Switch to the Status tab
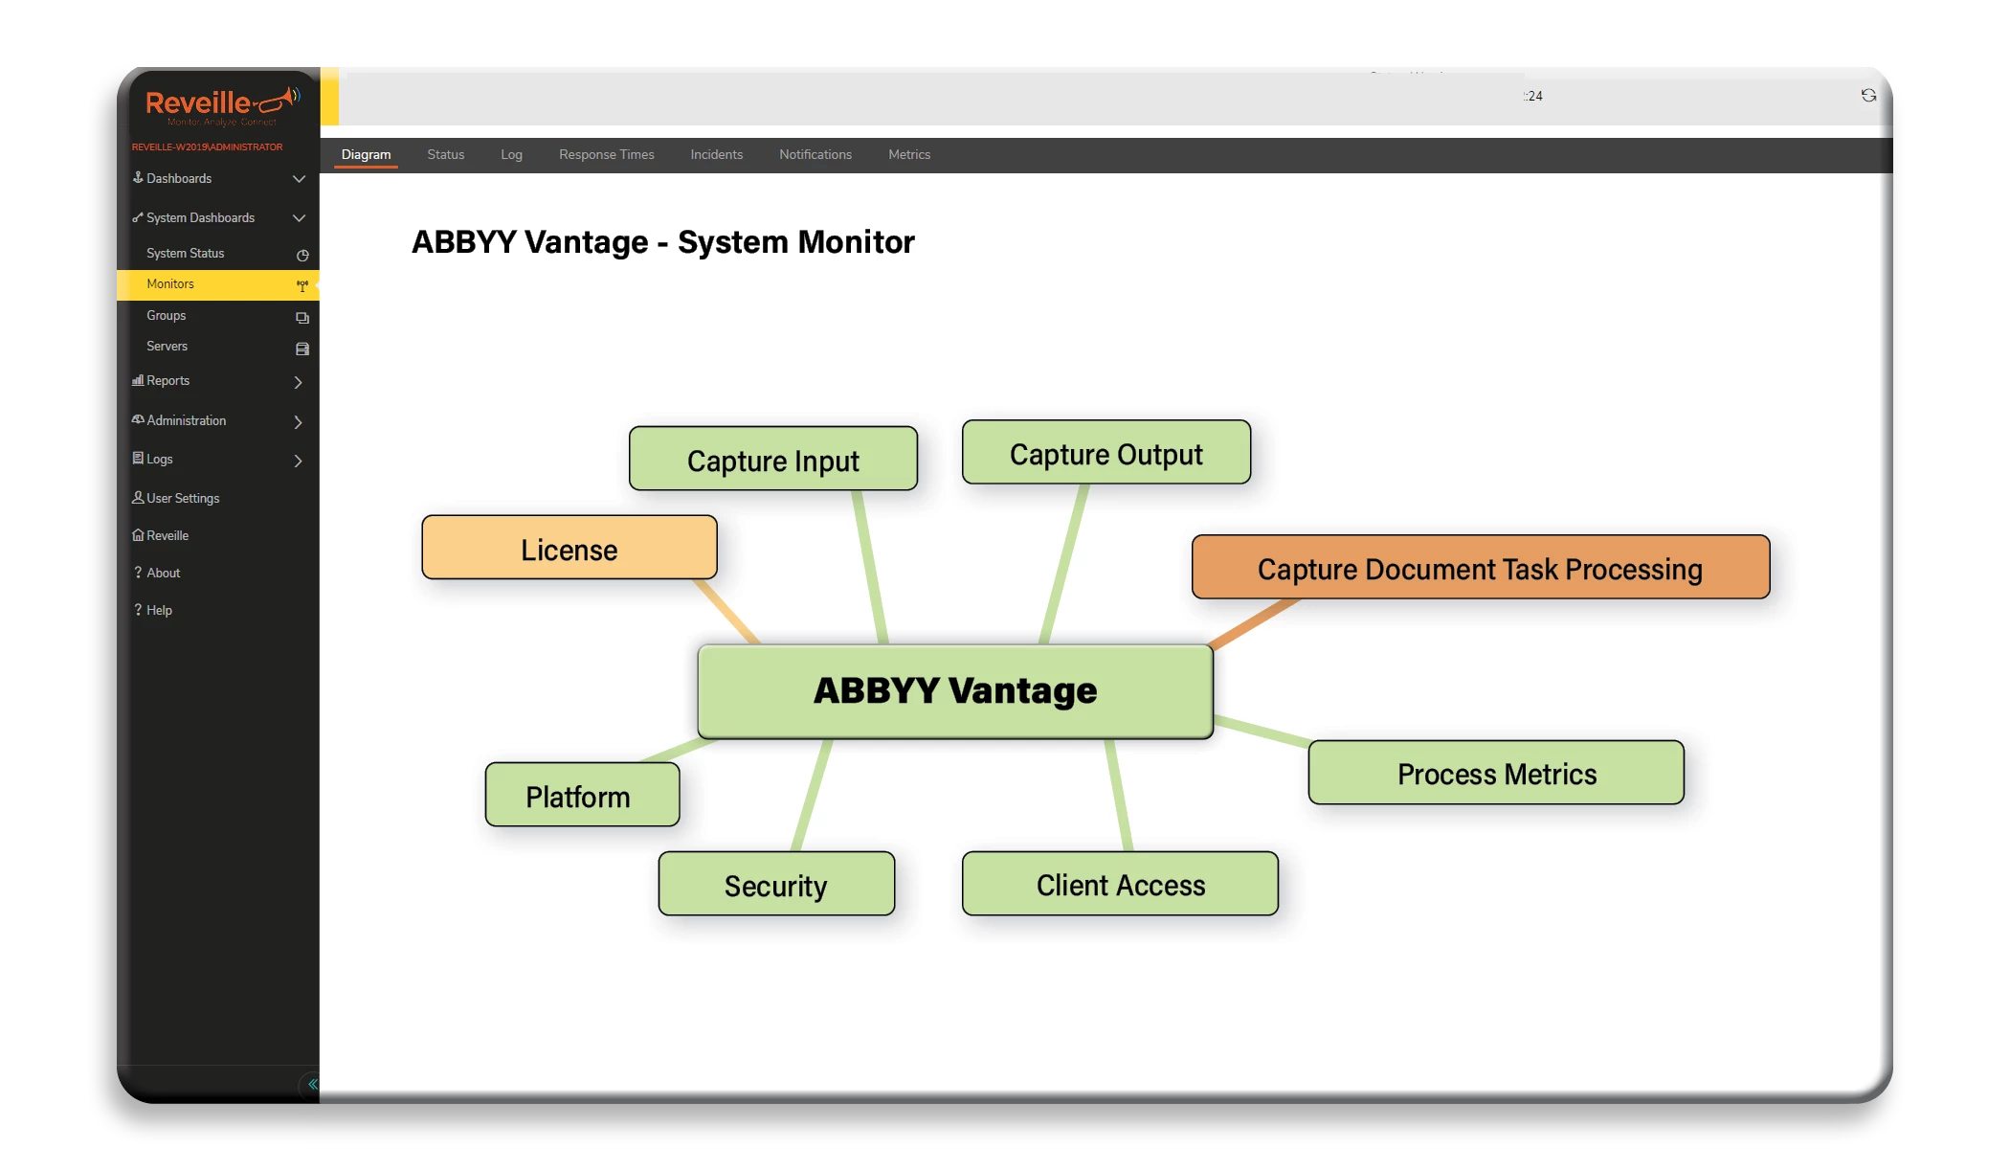 [445, 154]
